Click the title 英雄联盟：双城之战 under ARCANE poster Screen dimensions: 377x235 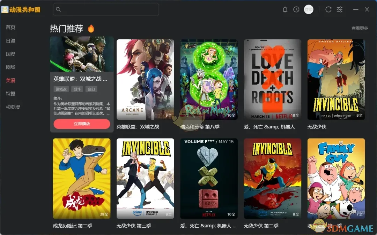[138, 127]
